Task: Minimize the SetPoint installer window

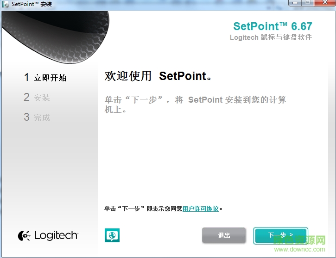Action: tap(295, 3)
